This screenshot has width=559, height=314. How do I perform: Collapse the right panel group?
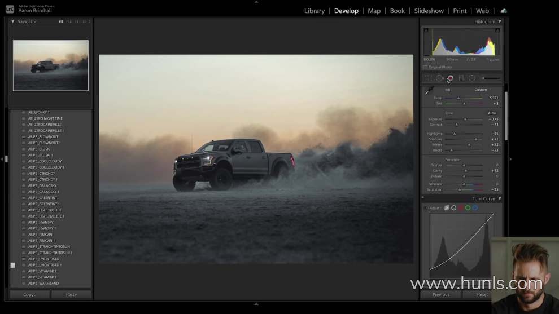tap(510, 159)
